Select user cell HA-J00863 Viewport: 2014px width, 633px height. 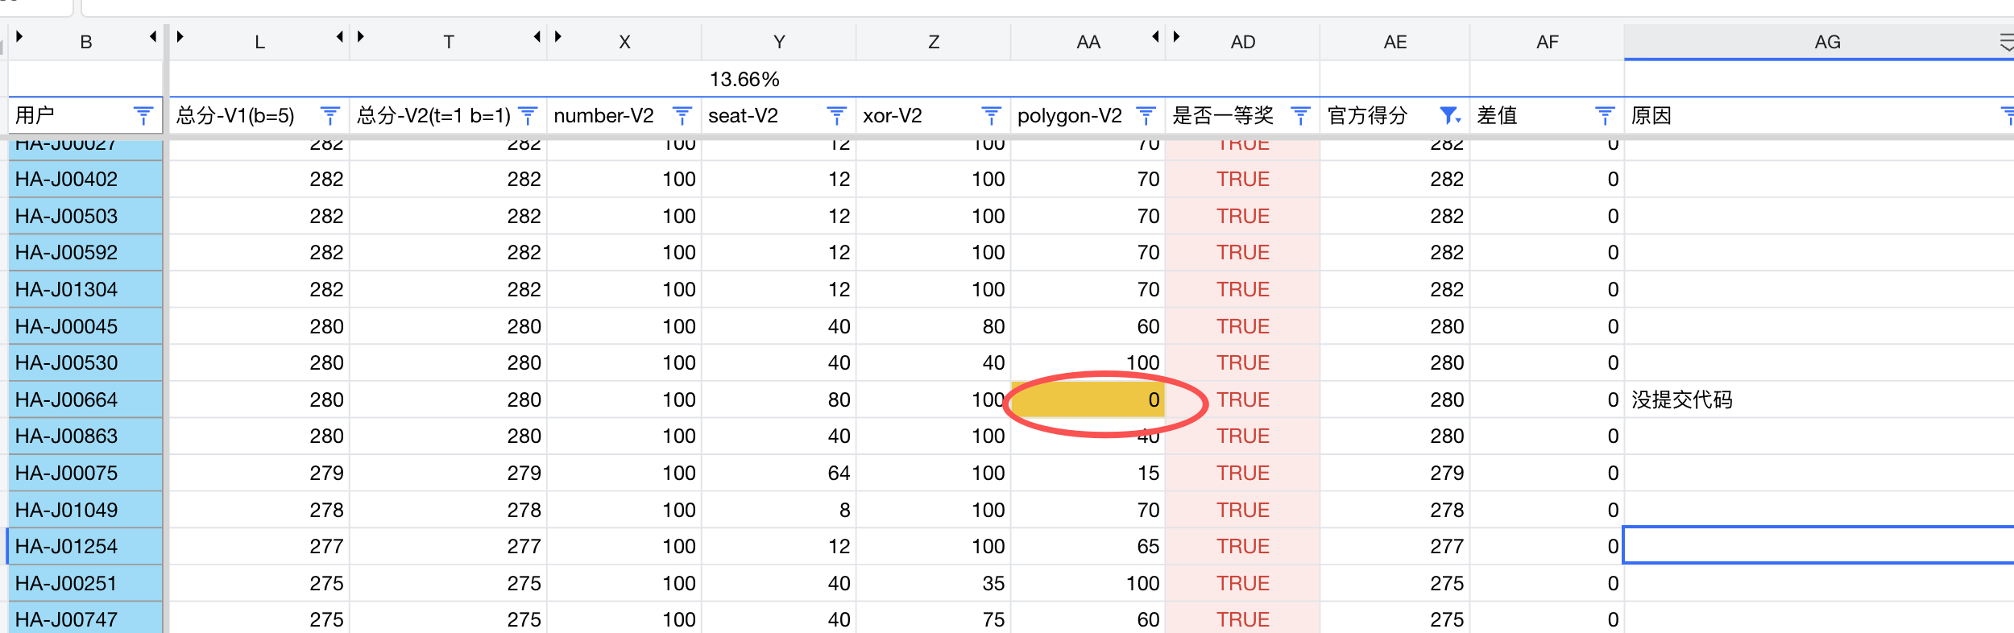(85, 436)
